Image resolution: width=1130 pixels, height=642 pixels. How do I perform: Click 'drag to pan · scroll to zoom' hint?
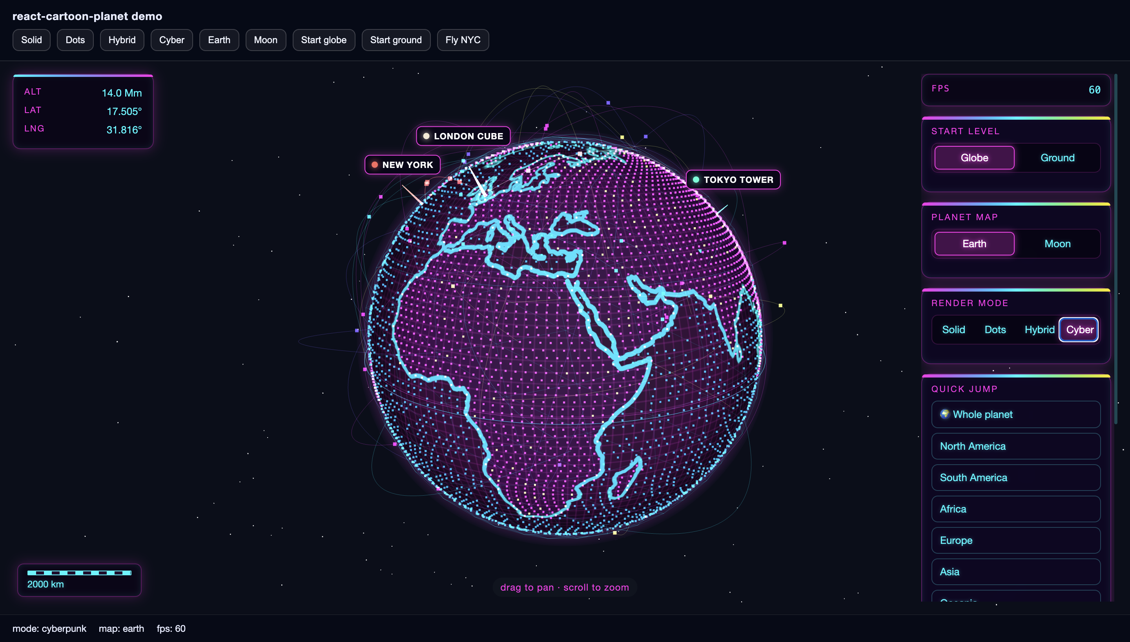(565, 587)
